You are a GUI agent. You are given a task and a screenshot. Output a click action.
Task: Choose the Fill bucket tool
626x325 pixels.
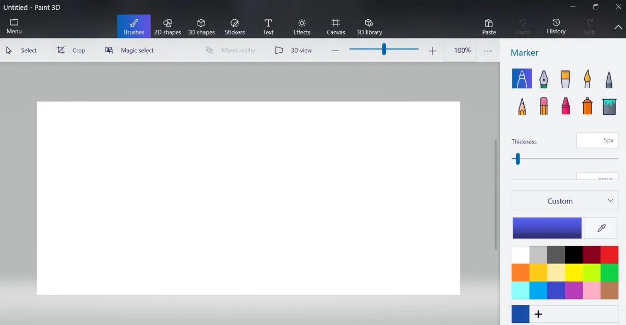tap(609, 106)
